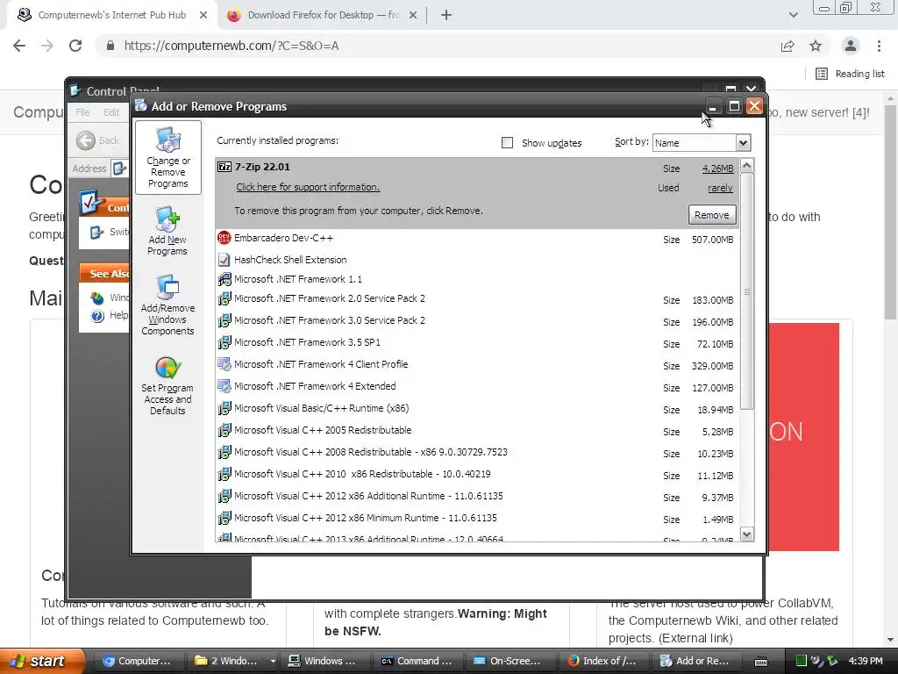Open the share page icon in address bar
Image resolution: width=898 pixels, height=674 pixels.
(x=788, y=46)
